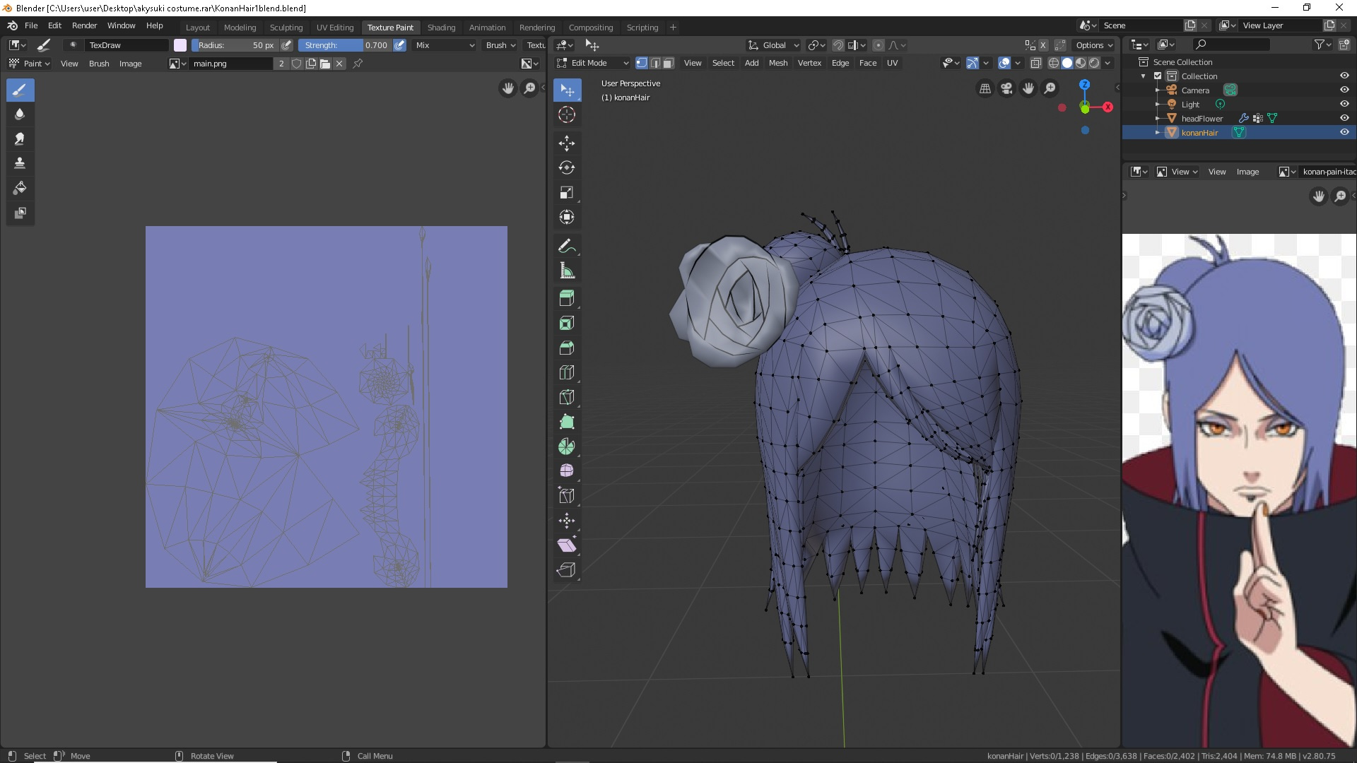Enable face select mode
Image resolution: width=1357 pixels, height=763 pixels.
(668, 63)
